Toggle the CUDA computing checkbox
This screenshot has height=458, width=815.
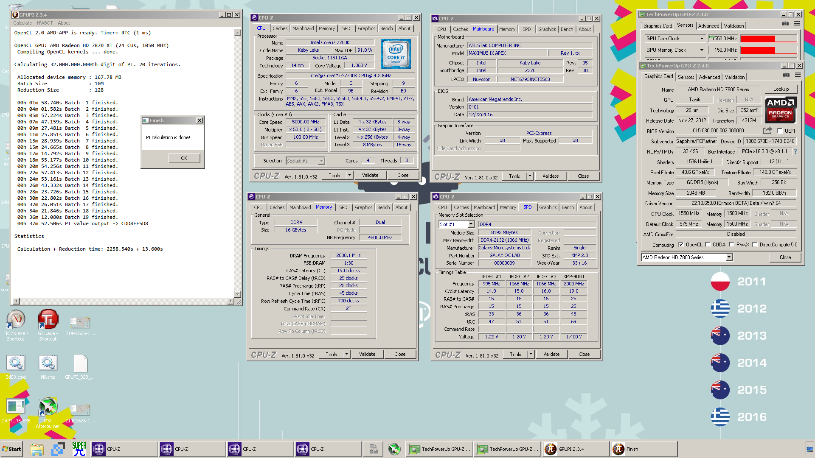point(708,245)
